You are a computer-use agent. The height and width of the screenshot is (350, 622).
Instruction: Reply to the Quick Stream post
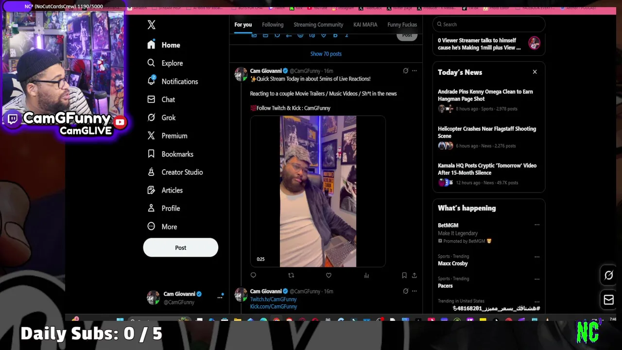pos(253,276)
